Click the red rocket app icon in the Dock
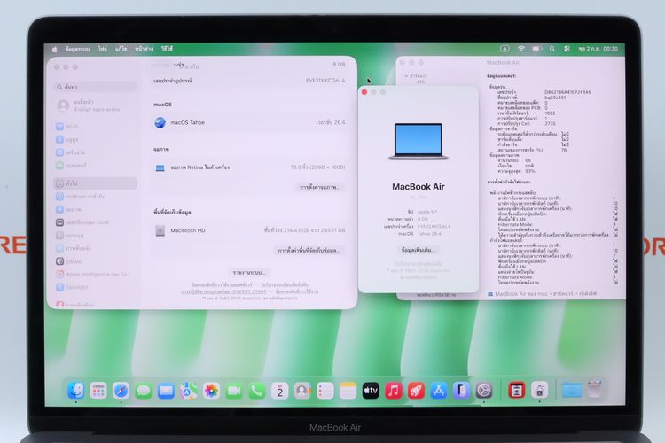This screenshot has width=665, height=443. pyautogui.click(x=416, y=391)
